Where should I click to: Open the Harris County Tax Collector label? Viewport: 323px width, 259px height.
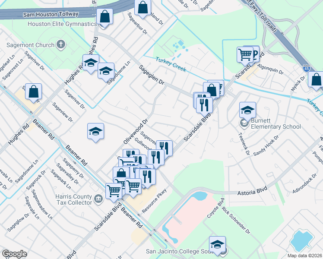74,199
